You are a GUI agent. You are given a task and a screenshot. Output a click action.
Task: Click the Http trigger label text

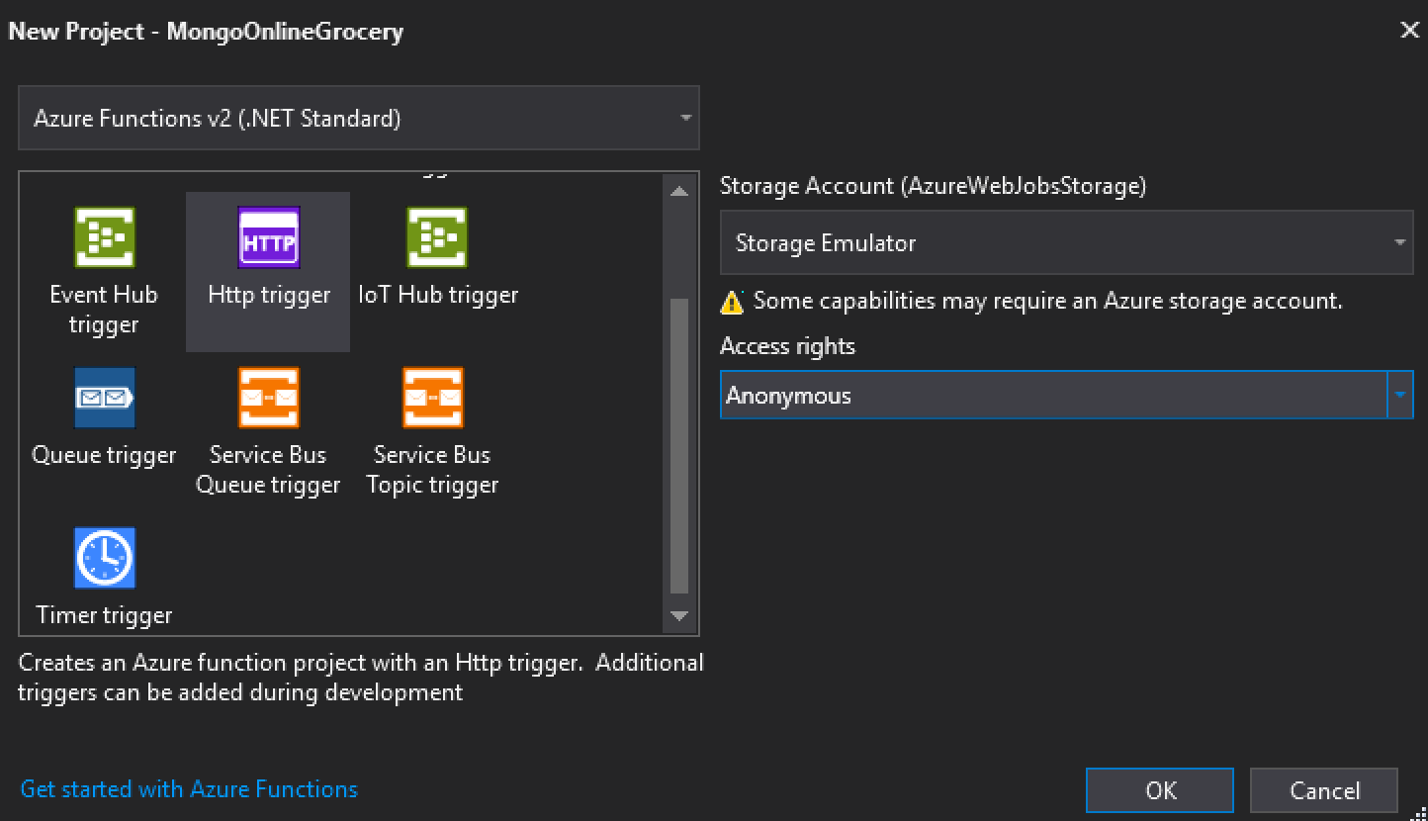tap(269, 295)
